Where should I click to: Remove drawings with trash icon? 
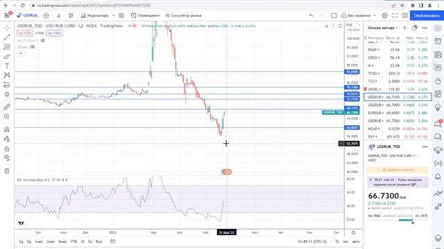[x=7, y=171]
